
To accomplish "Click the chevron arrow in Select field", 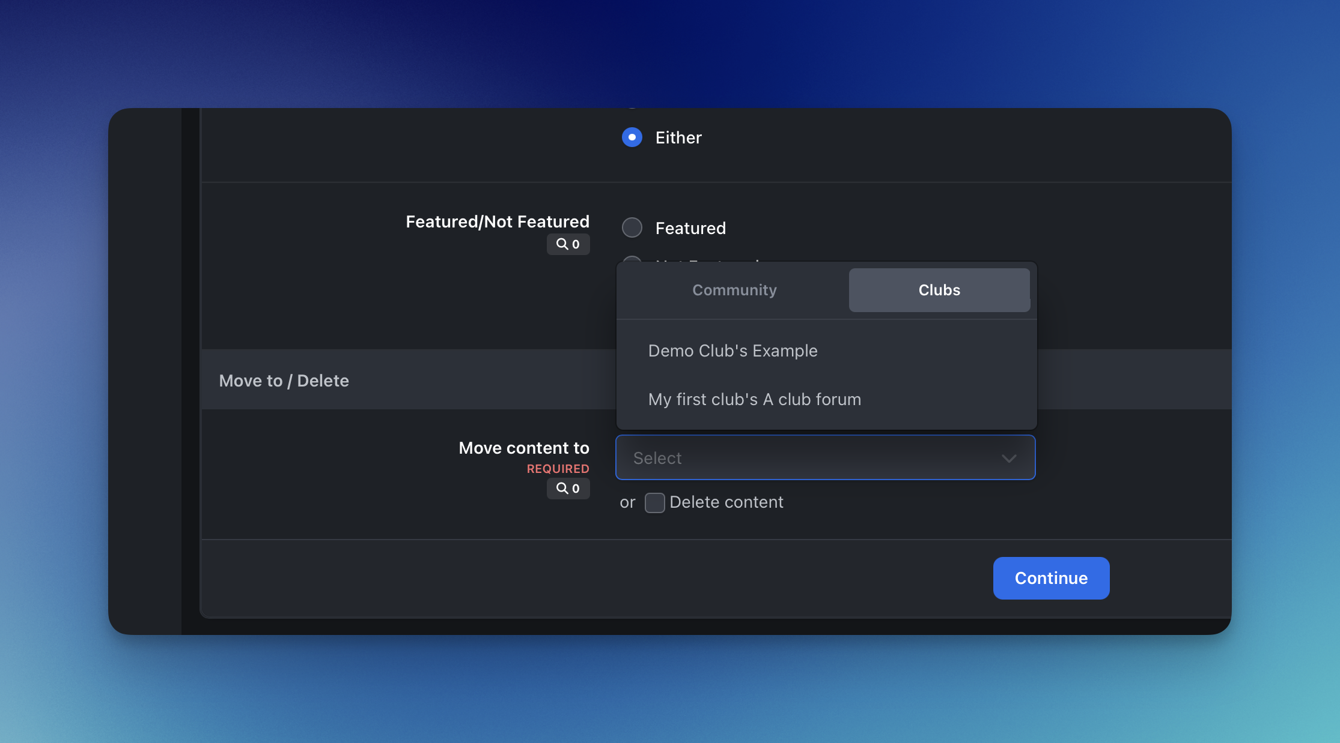I will (1009, 459).
